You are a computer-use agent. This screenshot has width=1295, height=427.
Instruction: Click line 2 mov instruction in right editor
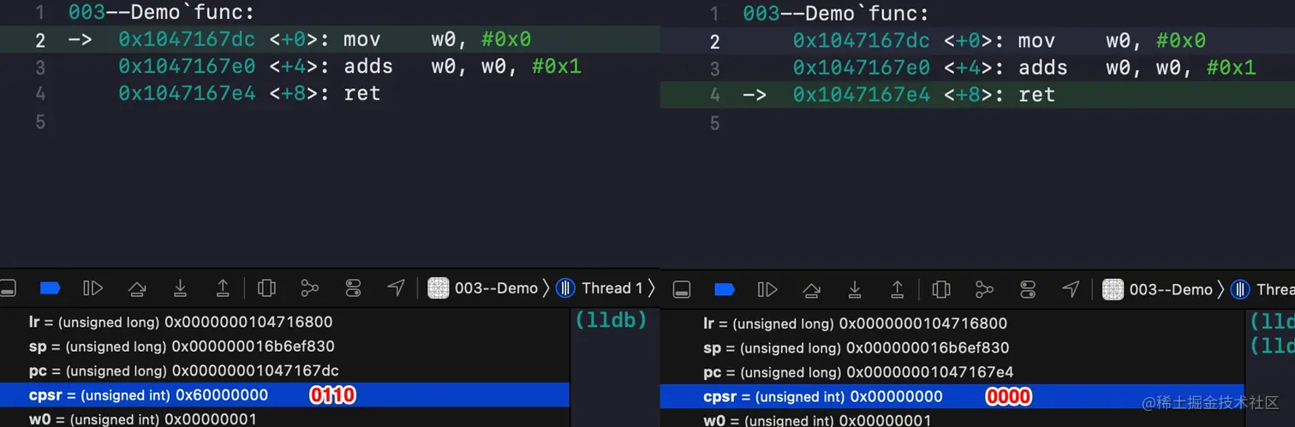tap(1000, 40)
